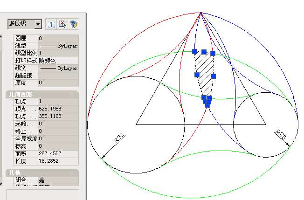This screenshot has width=304, height=200.
Task: Click the 全局宽度 value field
Action: [58, 138]
